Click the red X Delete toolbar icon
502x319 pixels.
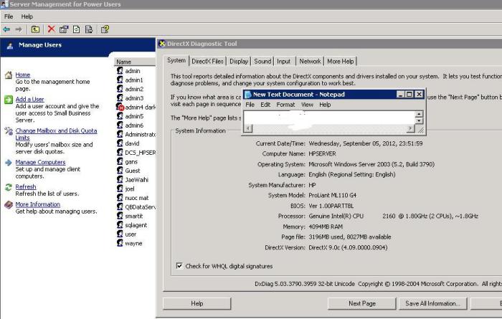[51, 29]
